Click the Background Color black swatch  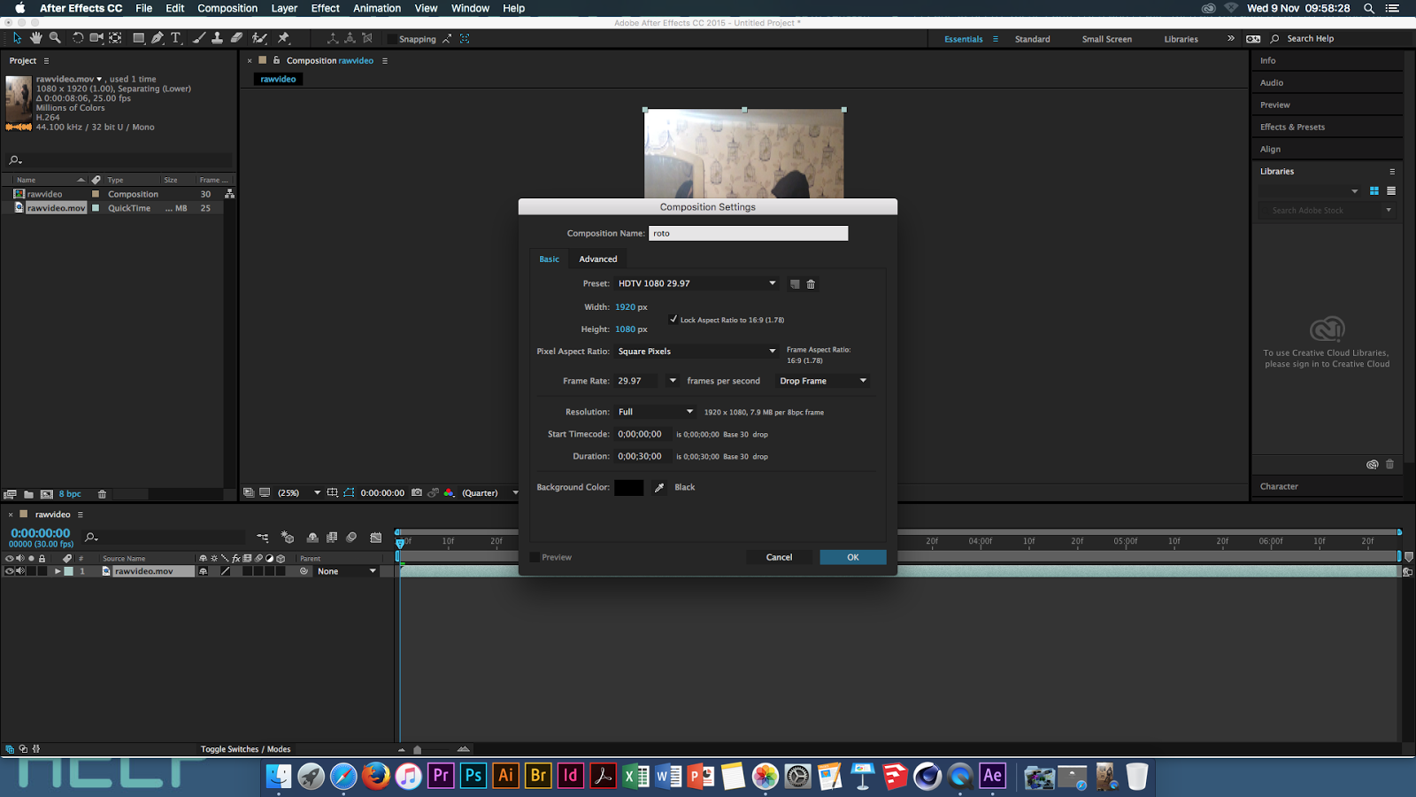click(629, 487)
